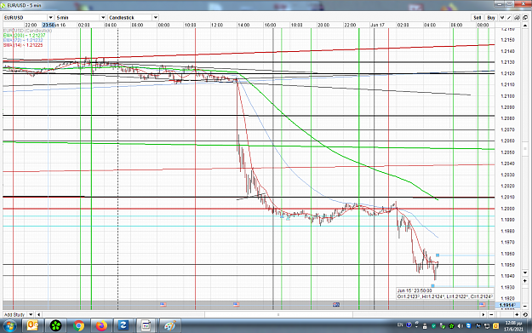Viewport: 532px width, 333px height.
Task: Open the drawing tools chevron menu
Action: tap(502, 18)
